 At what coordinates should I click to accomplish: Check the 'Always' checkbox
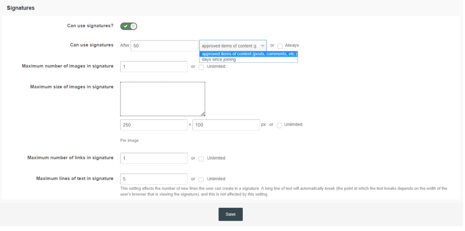click(x=280, y=46)
